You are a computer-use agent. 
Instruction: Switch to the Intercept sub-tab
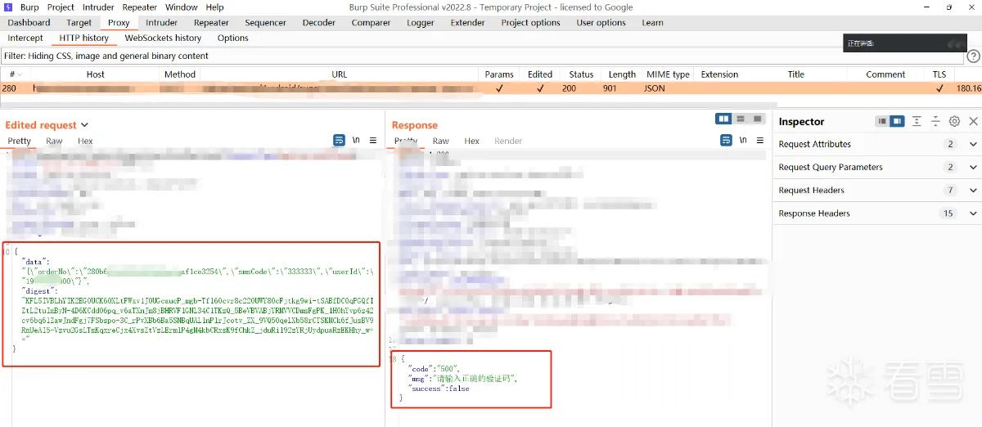(x=25, y=38)
